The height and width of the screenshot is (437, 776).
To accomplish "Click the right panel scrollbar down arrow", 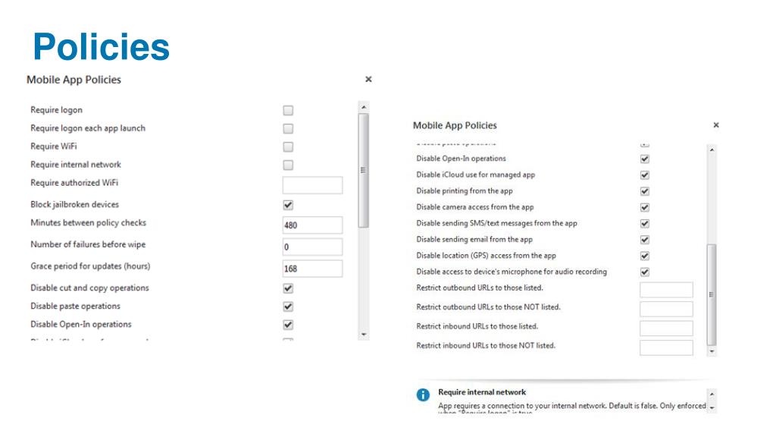I will tap(712, 351).
